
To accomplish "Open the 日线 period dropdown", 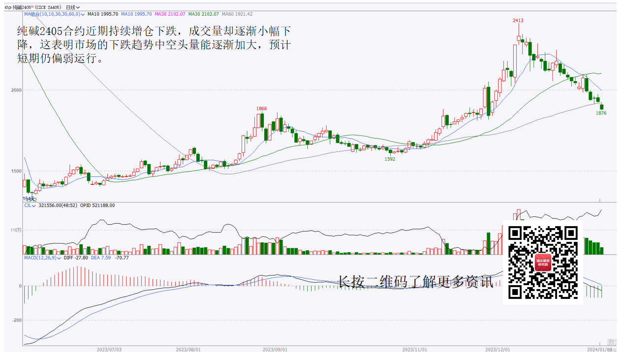I will pyautogui.click(x=73, y=7).
